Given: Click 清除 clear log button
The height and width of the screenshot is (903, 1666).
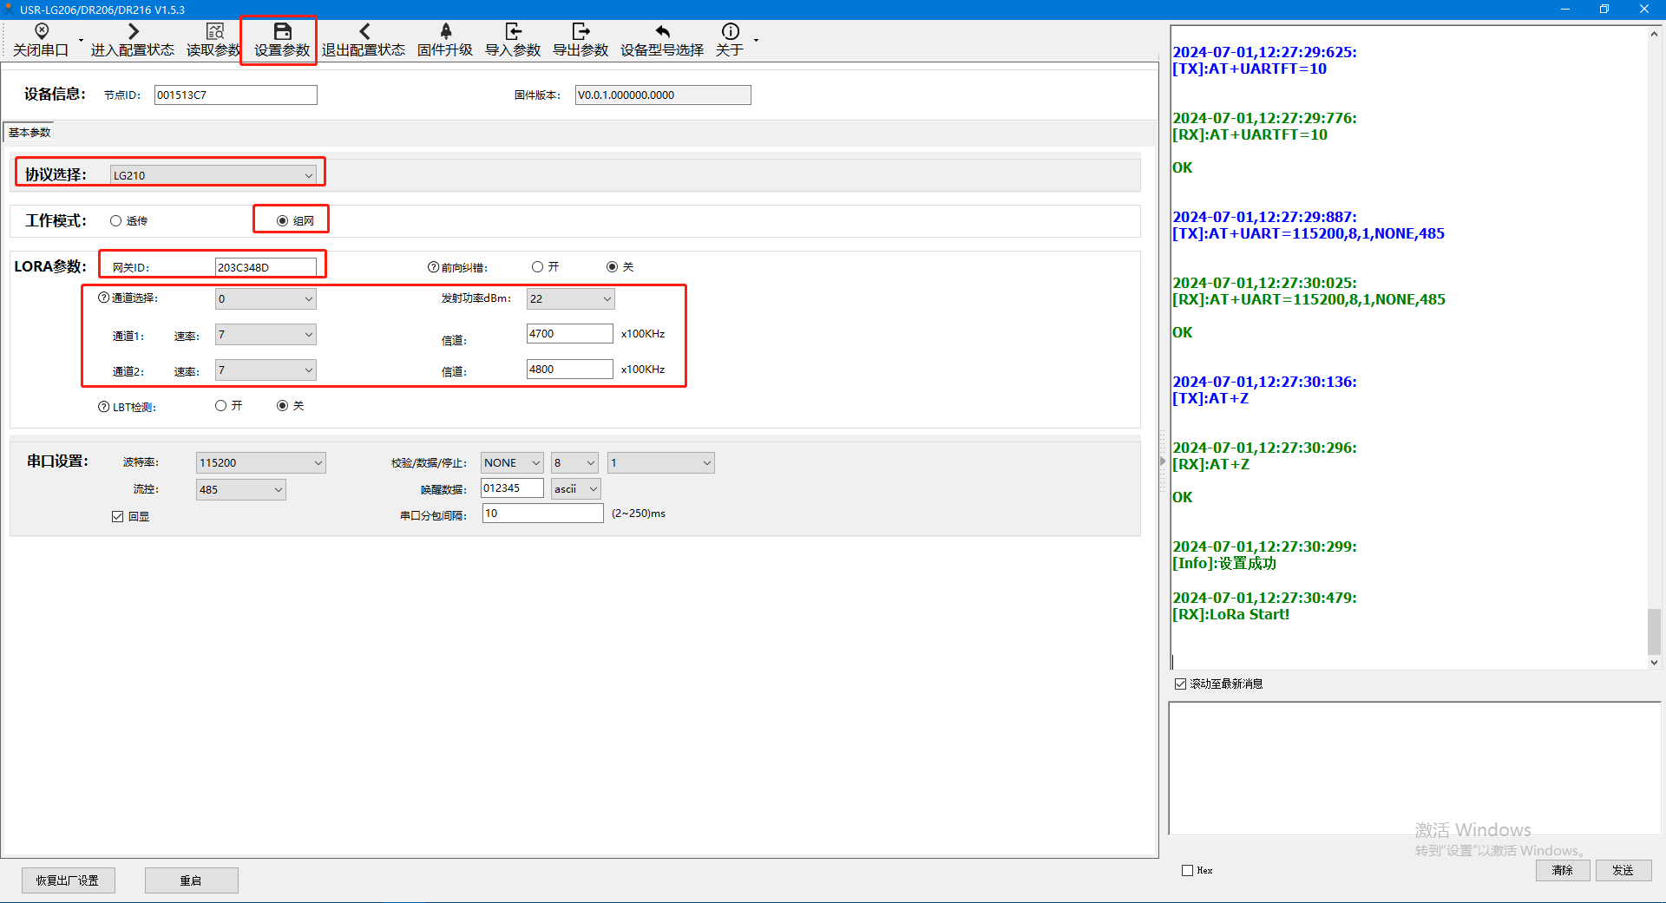Looking at the screenshot, I should (1563, 871).
